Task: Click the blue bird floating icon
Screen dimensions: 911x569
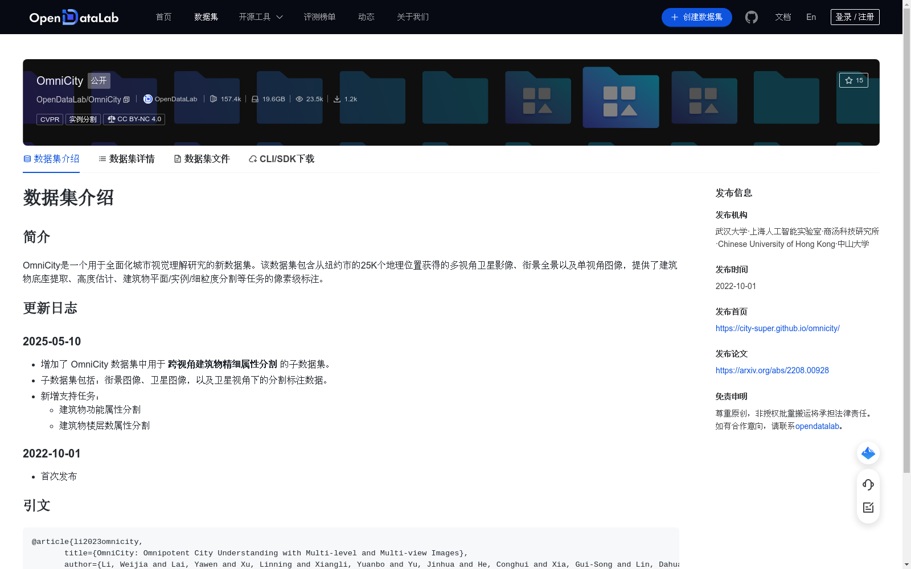Action: pos(868,453)
